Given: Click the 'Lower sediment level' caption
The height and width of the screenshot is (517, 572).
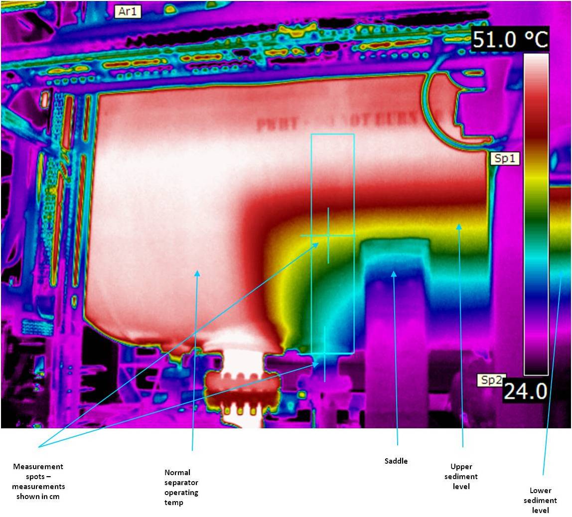Looking at the screenshot, I should 540,500.
